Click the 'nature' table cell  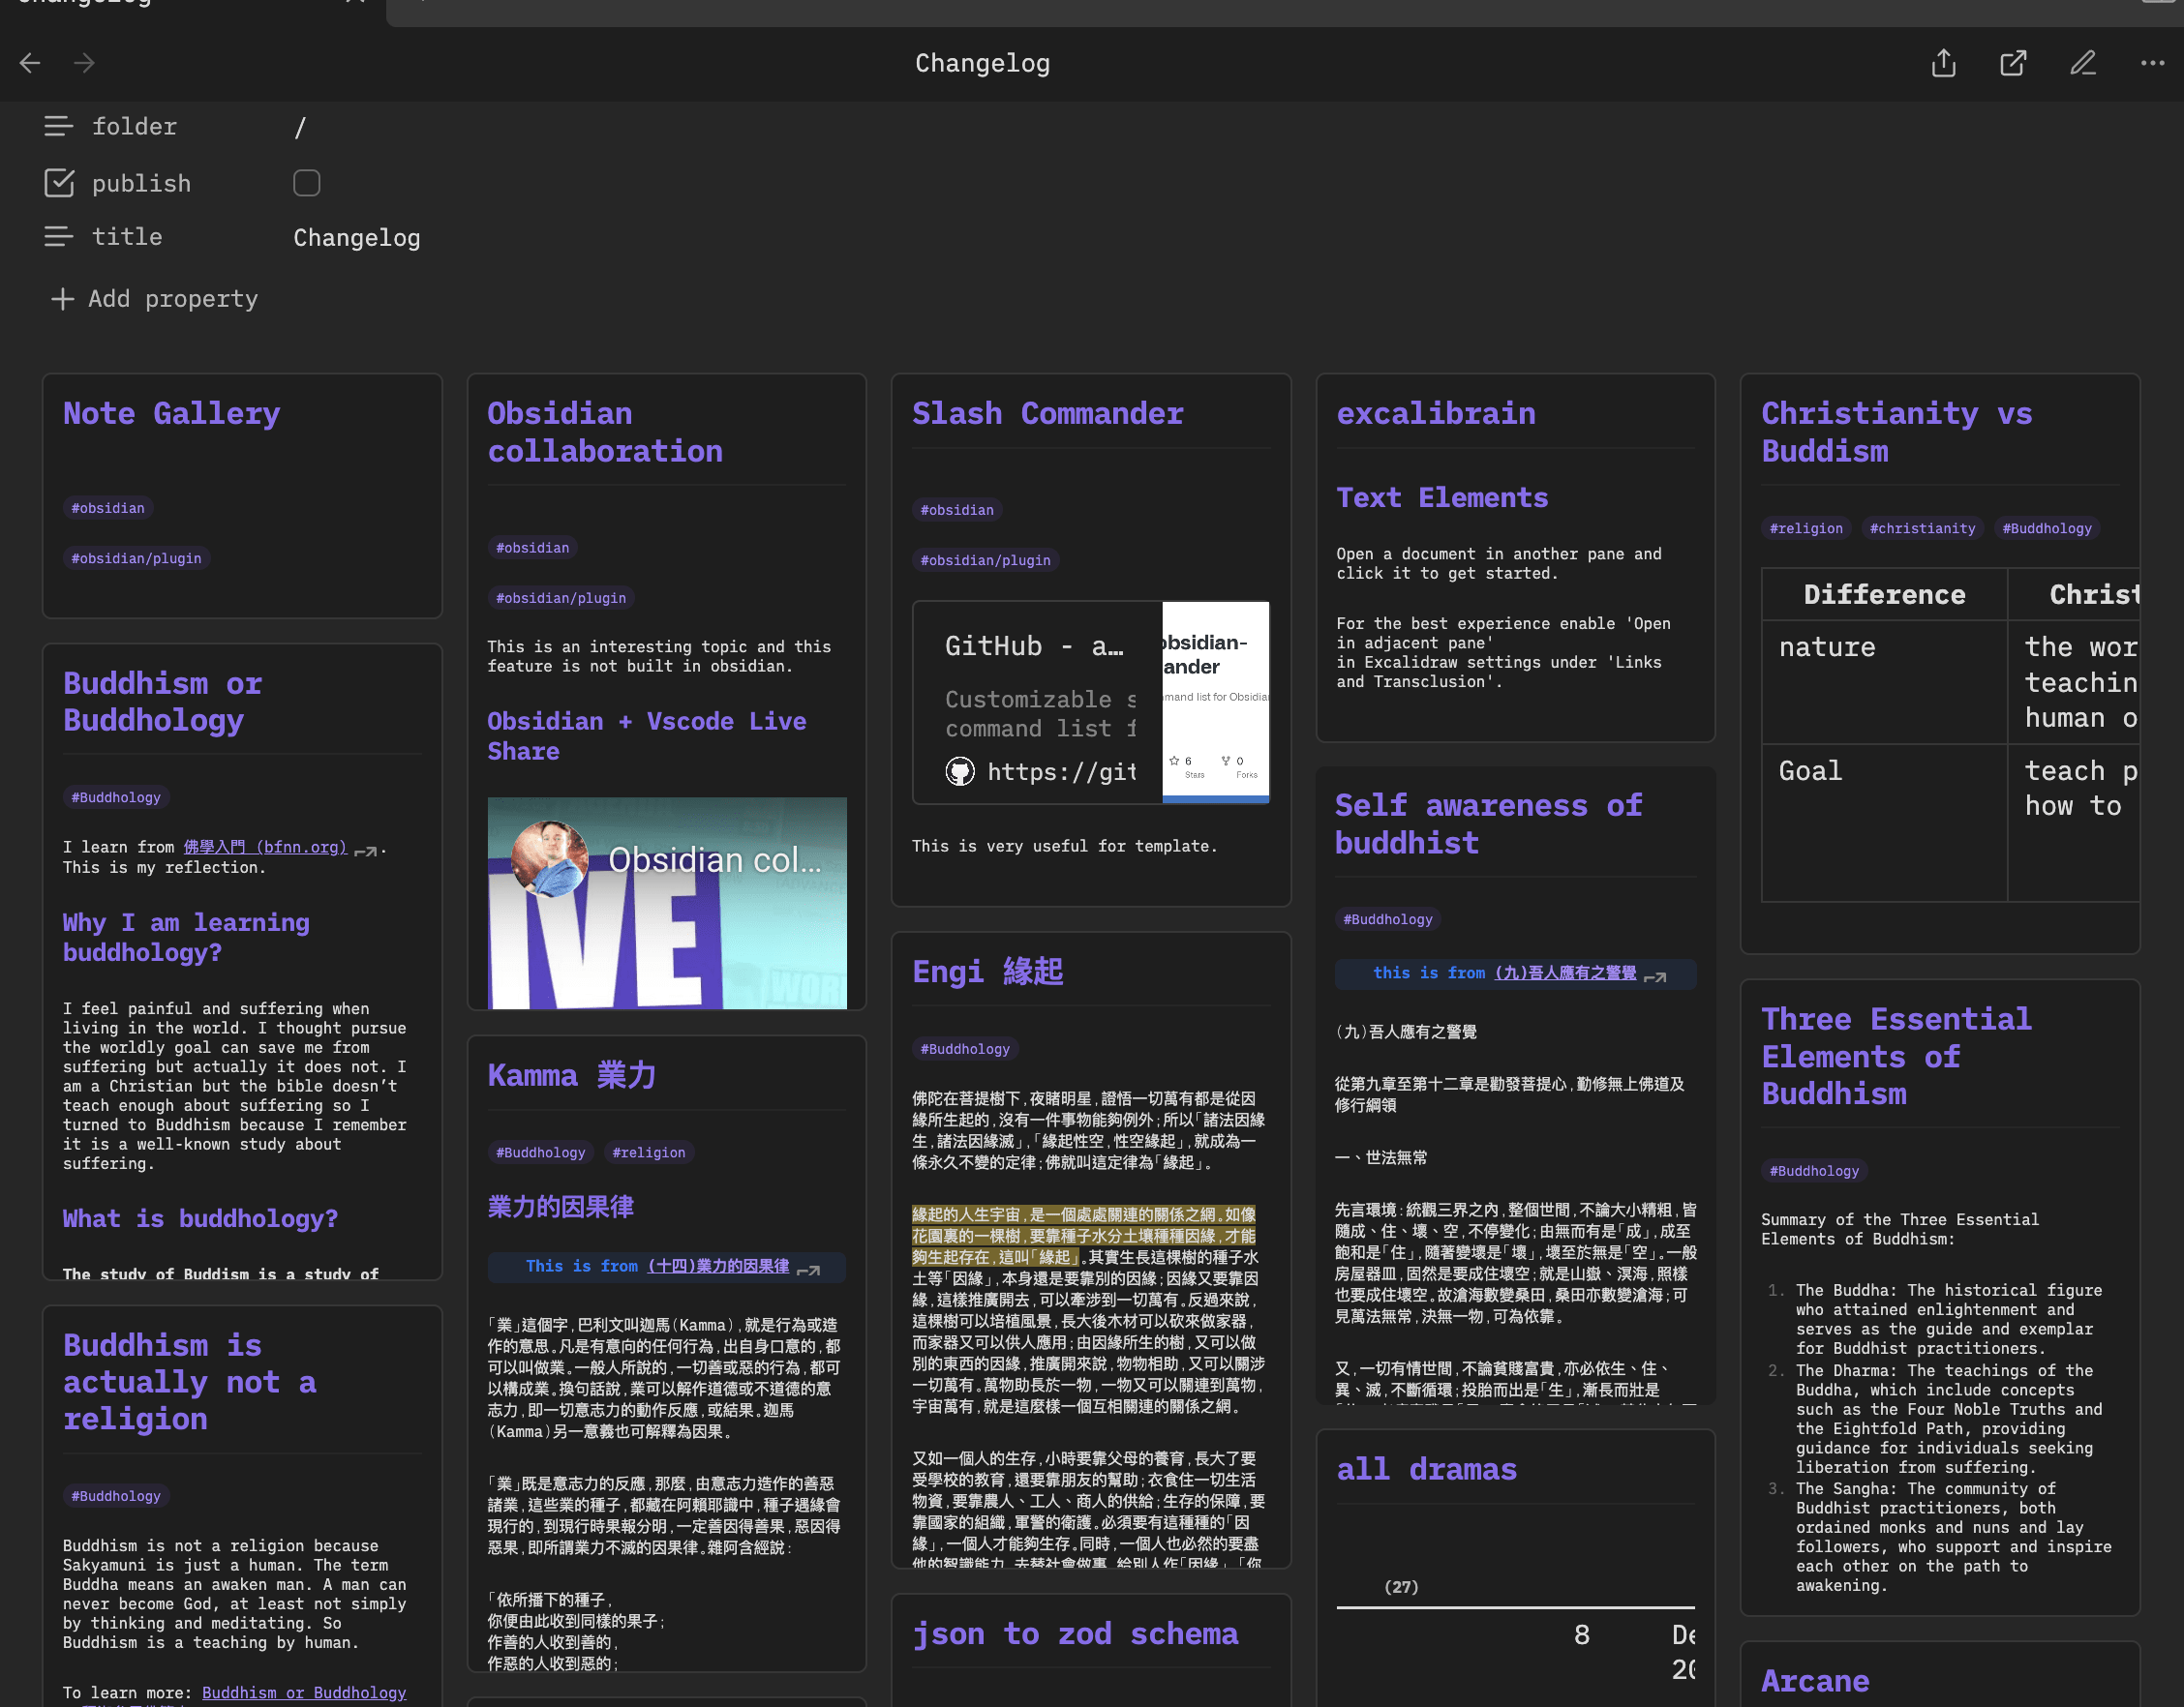1884,682
